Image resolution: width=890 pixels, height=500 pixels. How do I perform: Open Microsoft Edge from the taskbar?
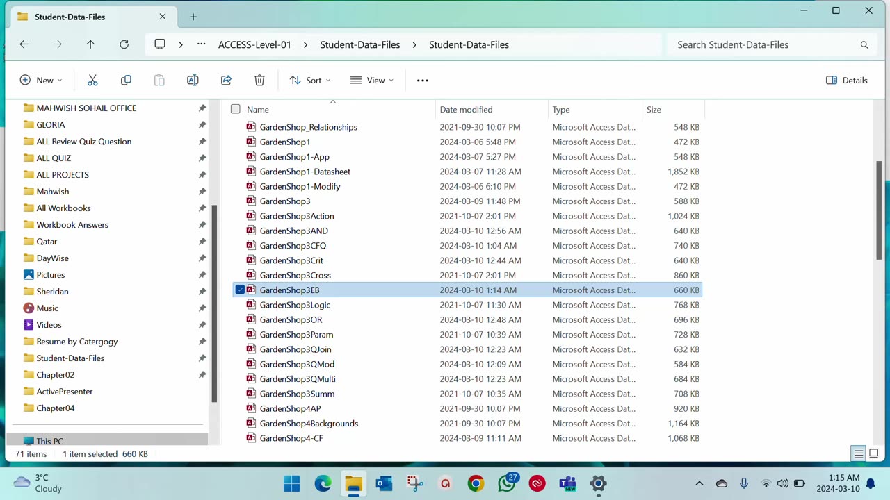[x=323, y=483]
